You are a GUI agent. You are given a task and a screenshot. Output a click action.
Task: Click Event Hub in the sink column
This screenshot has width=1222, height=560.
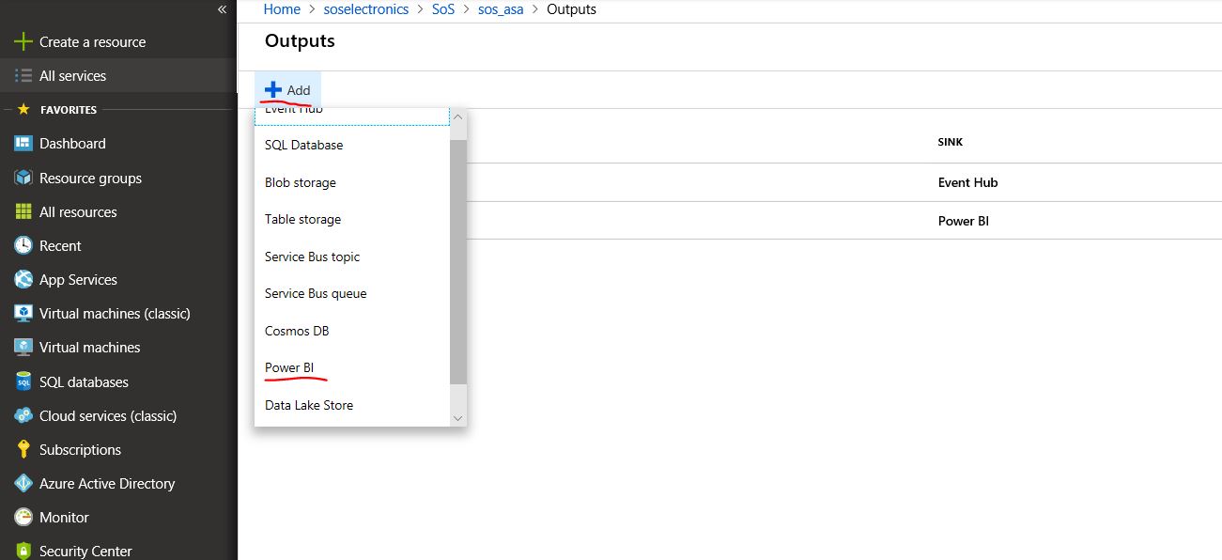point(967,182)
